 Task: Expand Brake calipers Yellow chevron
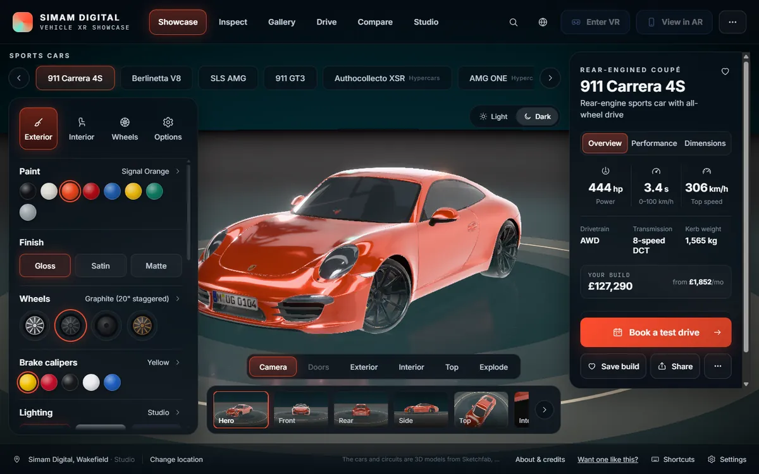coord(178,362)
